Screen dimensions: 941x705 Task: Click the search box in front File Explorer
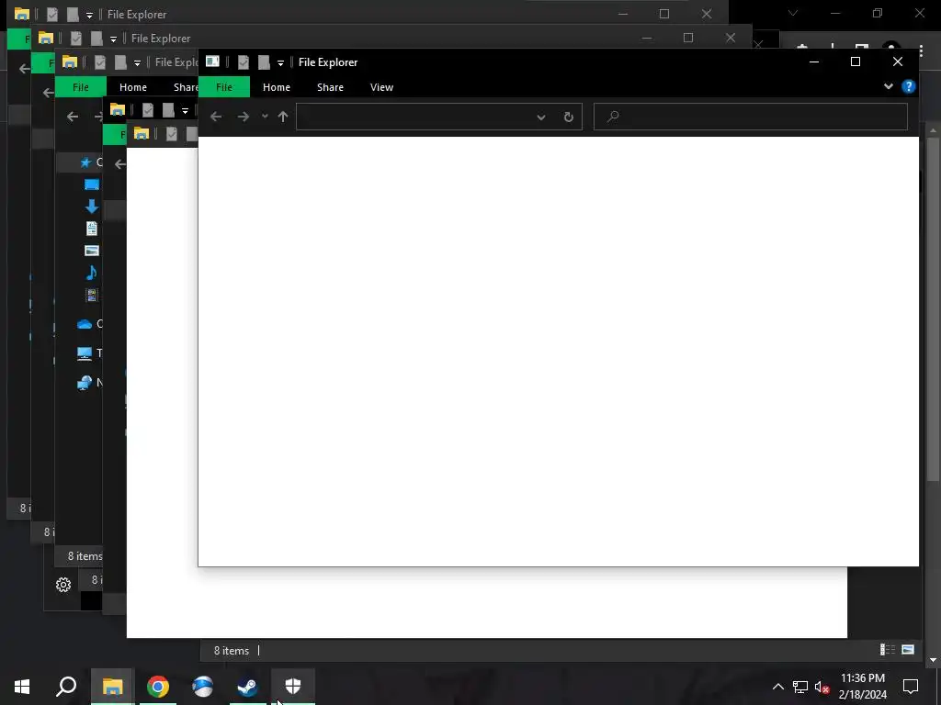pos(751,117)
